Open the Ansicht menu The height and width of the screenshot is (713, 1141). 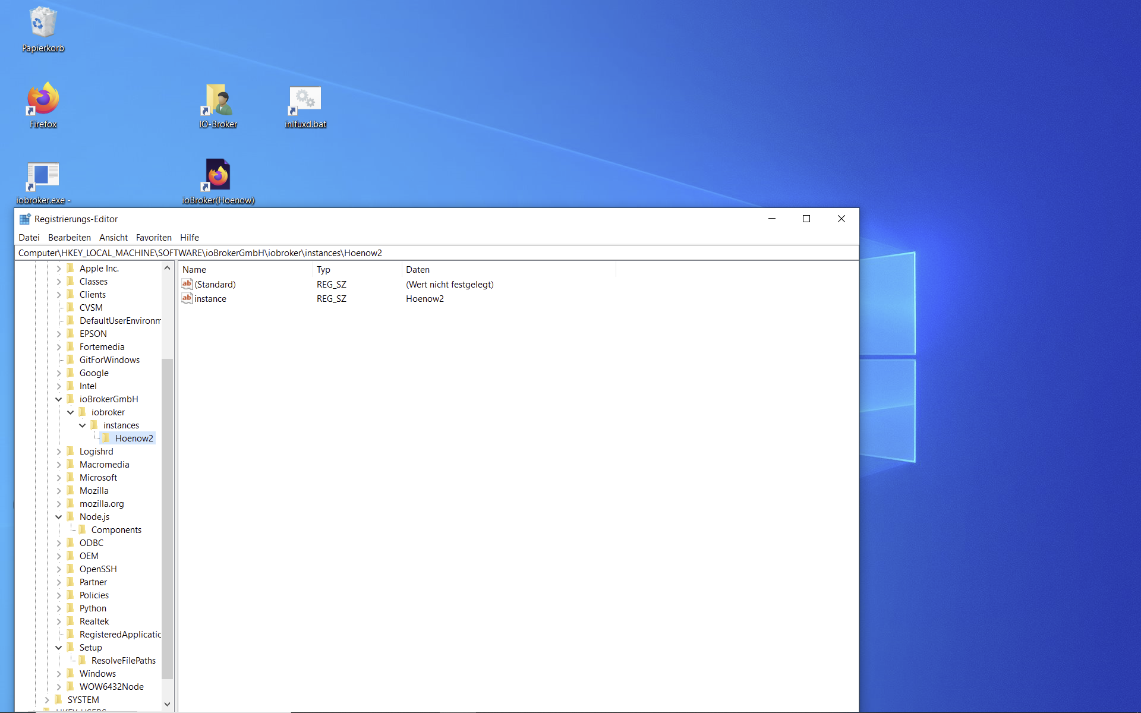114,237
